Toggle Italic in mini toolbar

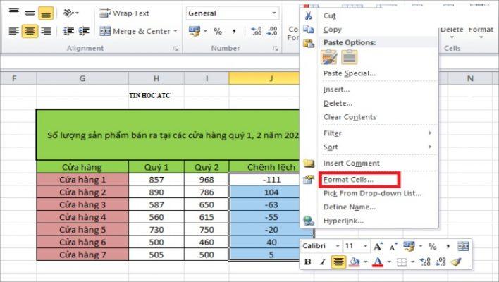[323, 262]
